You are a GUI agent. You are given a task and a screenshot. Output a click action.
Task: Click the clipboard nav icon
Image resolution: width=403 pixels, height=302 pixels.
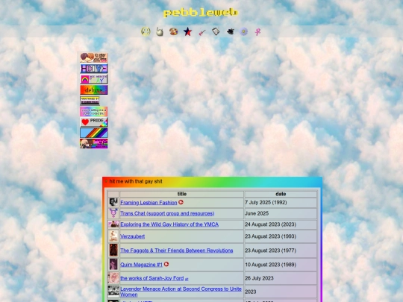pos(216,31)
